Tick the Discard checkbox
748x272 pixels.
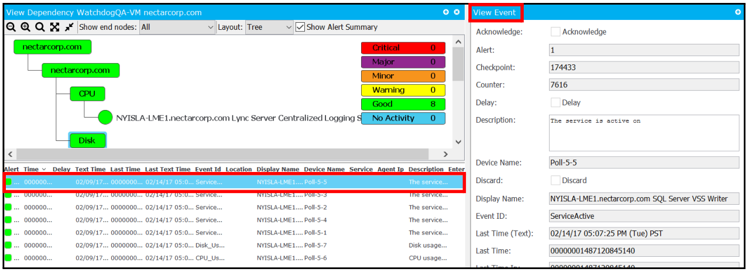[x=555, y=180]
